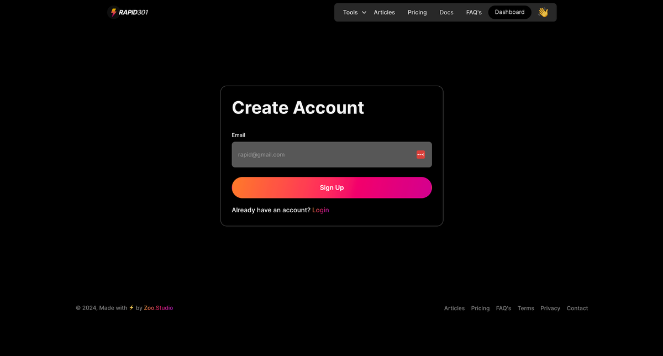
Task: Click the "Already have an account?" text
Action: [x=271, y=210]
